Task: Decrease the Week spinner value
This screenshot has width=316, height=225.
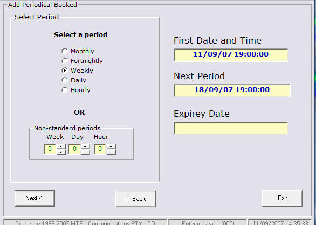Action: 61,152
